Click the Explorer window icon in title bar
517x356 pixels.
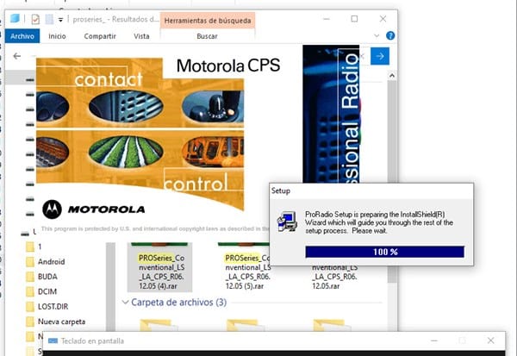(x=15, y=18)
